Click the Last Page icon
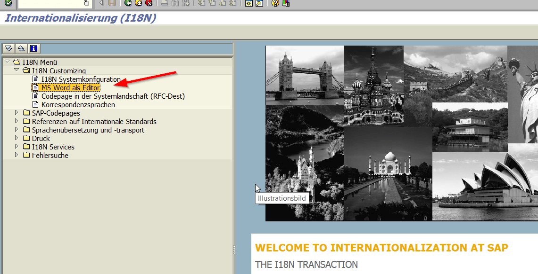The image size is (538, 274). tap(232, 3)
